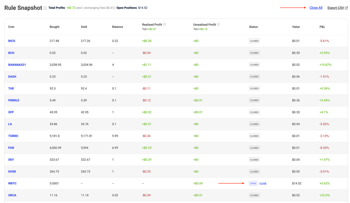350x203 pixels.
Task: Open the Realised Profit info tooltip icon
Action: 164,24
